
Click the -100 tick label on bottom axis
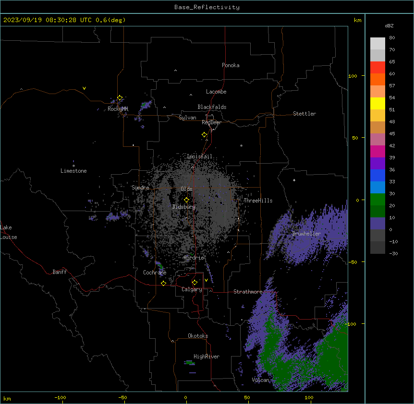tap(60, 397)
